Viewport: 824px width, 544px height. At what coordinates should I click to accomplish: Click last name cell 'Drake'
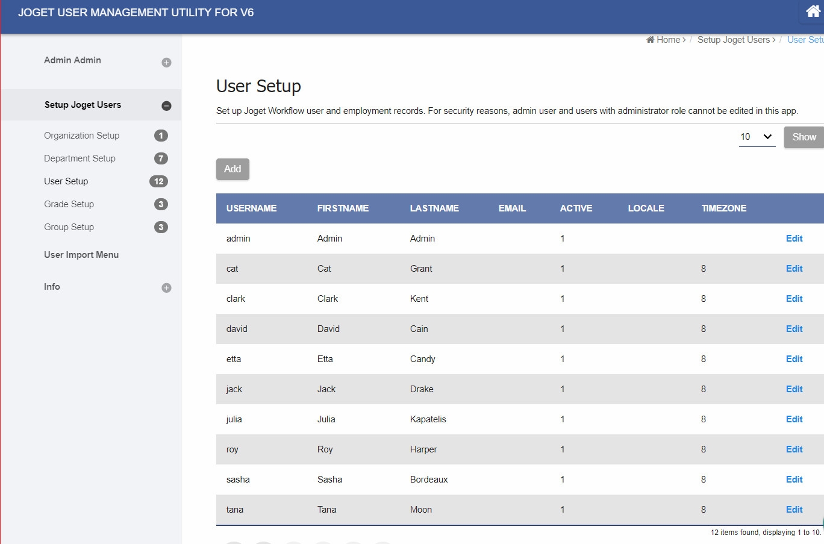pyautogui.click(x=422, y=389)
